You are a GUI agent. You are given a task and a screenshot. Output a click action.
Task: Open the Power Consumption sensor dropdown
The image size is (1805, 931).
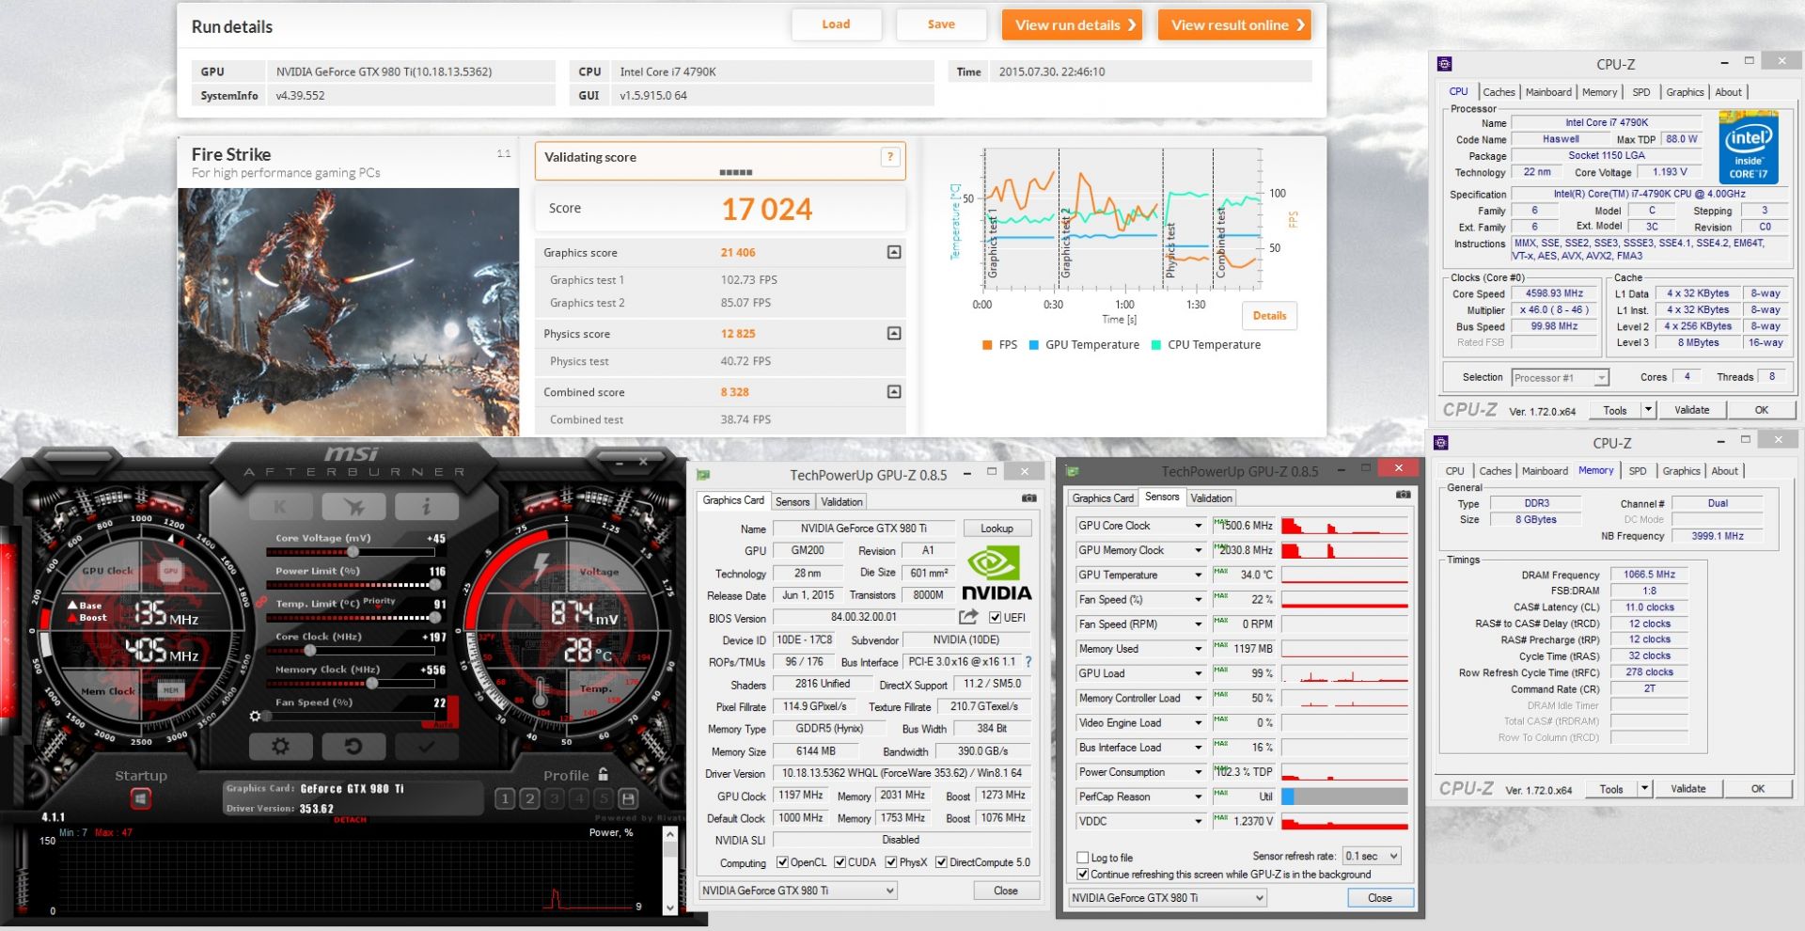click(1198, 772)
